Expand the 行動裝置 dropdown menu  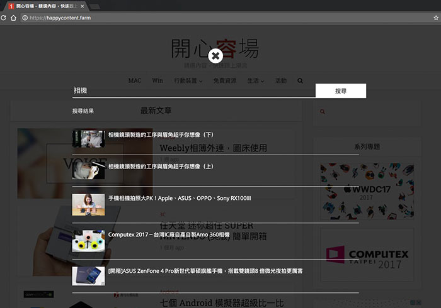tap(188, 81)
